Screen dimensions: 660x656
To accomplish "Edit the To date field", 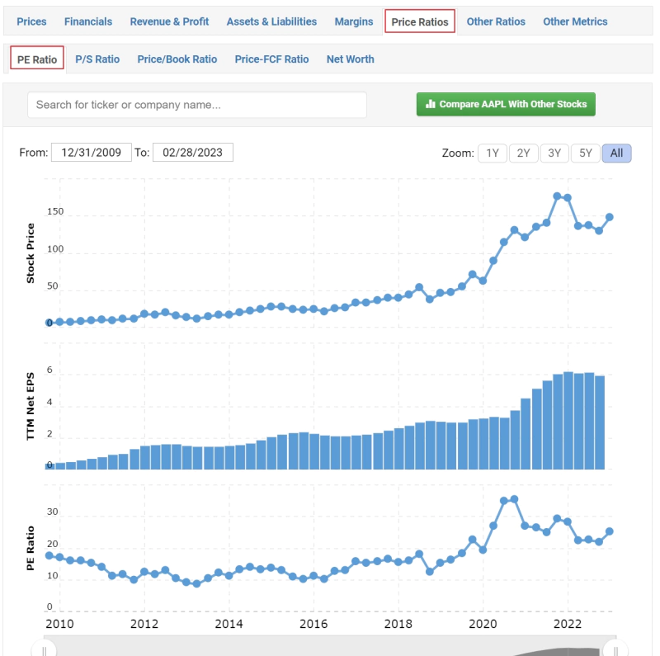I will coord(193,153).
